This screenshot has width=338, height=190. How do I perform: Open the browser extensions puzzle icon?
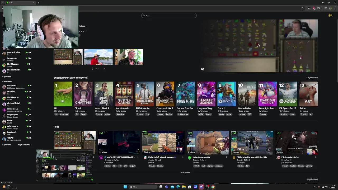pyautogui.click(x=318, y=8)
